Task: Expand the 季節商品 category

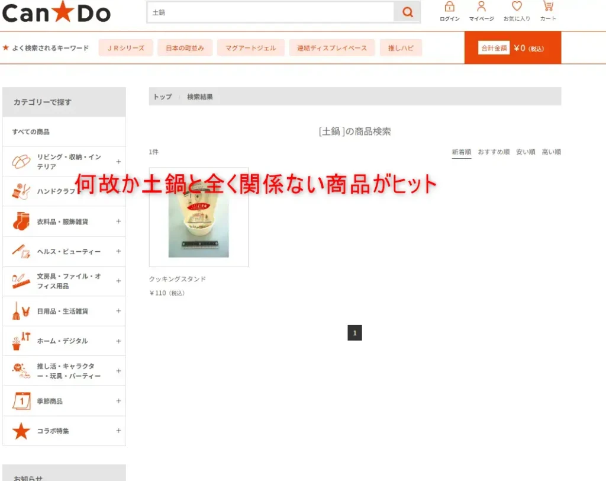Action: pos(118,401)
